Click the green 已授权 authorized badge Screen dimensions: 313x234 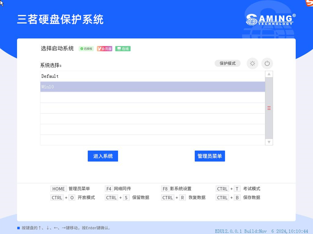point(86,49)
